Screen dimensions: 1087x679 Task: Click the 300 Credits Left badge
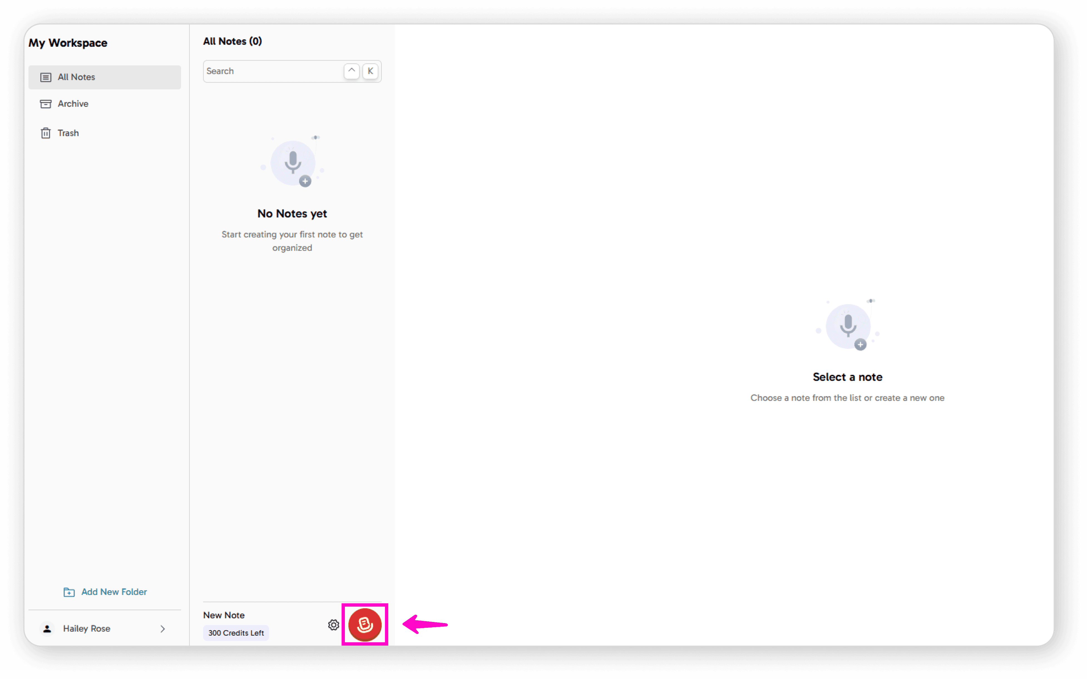click(236, 633)
